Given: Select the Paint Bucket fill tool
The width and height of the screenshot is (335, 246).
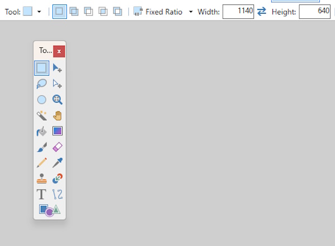Looking at the screenshot, I should pos(41,132).
